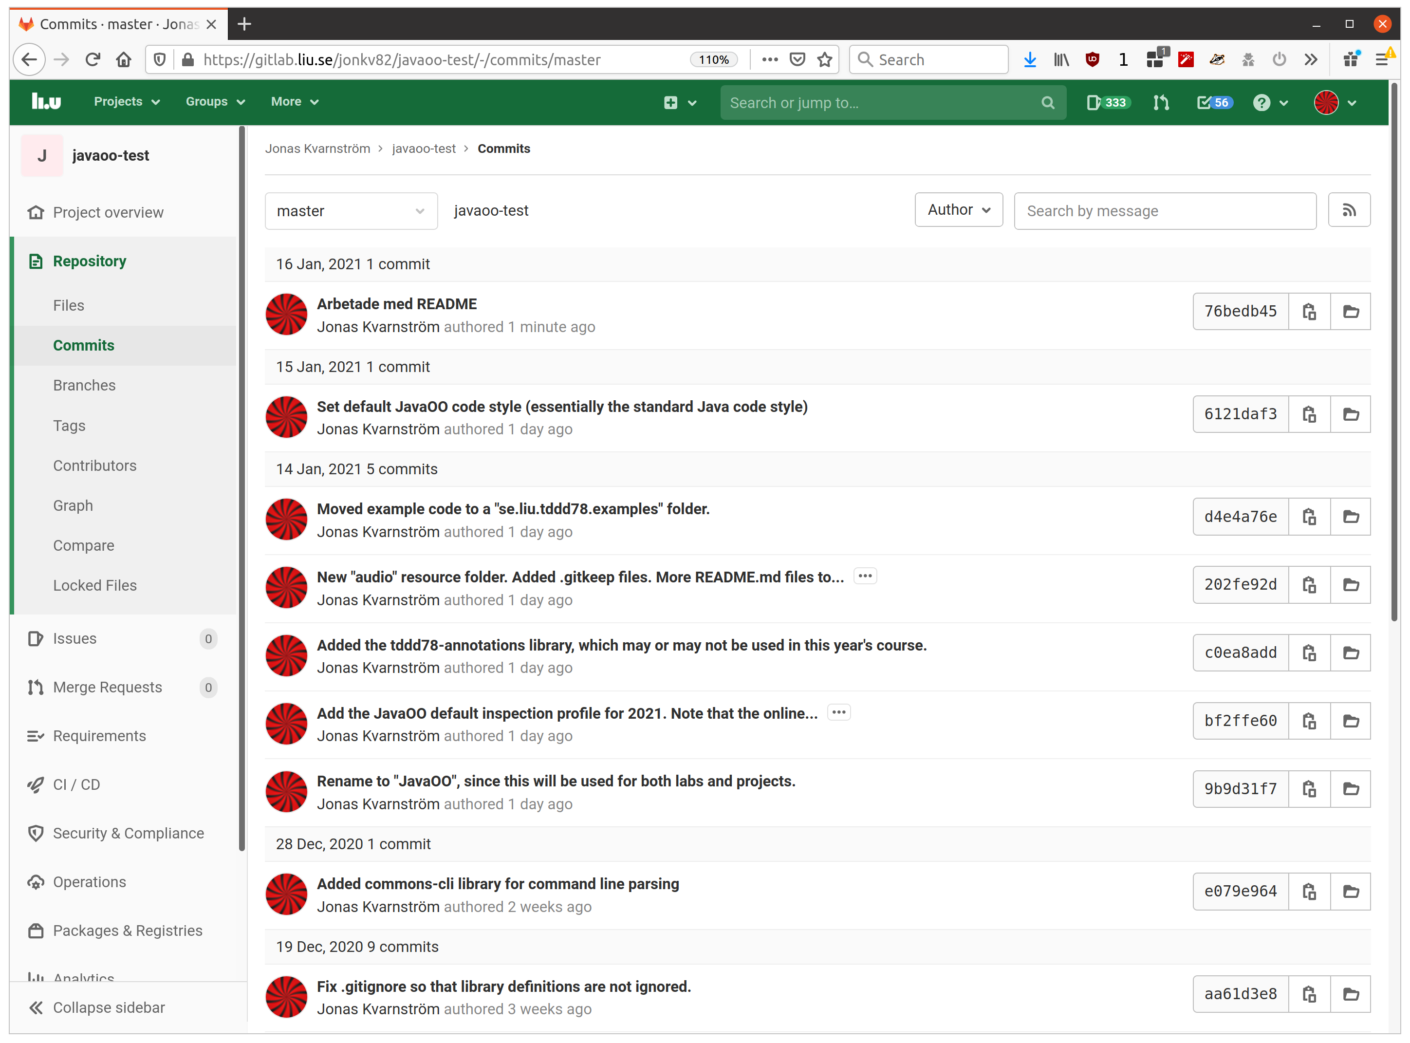The image size is (1410, 1043).
Task: Open Branches in the Repository sidebar
Action: click(x=84, y=385)
